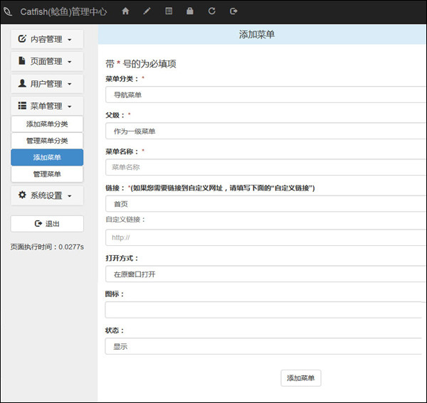Open 管理菜单 in the sidebar menu
Viewport: 427px width, 403px height.
pyautogui.click(x=47, y=174)
